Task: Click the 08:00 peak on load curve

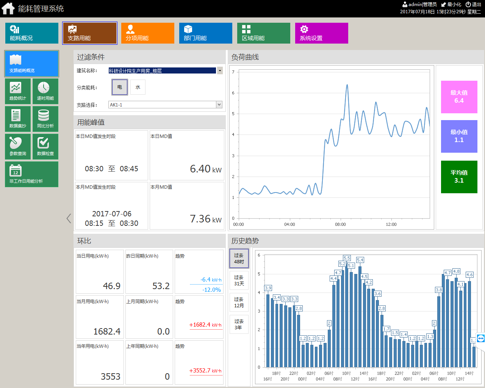Action: tap(347, 85)
